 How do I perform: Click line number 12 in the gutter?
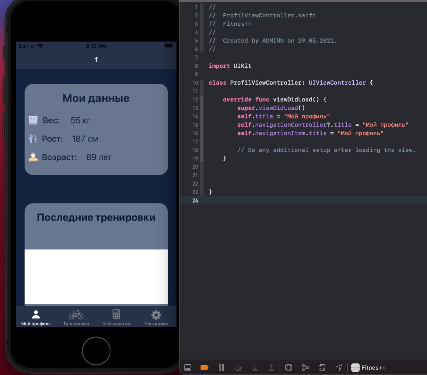tap(195, 99)
